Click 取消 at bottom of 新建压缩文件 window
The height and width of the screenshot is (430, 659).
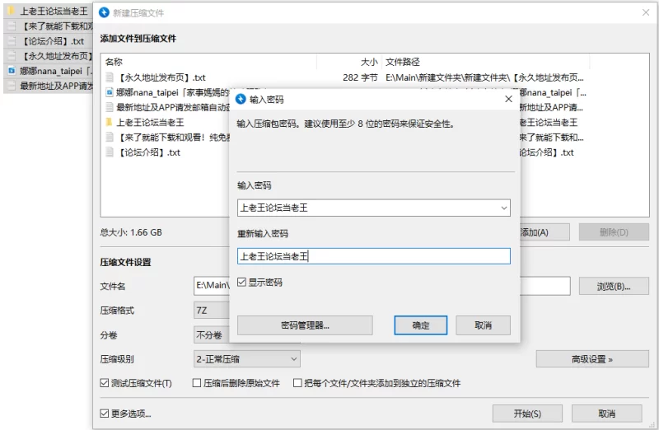tap(606, 414)
